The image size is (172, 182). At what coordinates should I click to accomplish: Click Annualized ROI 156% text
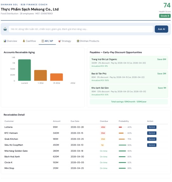pyautogui.click(x=100, y=80)
